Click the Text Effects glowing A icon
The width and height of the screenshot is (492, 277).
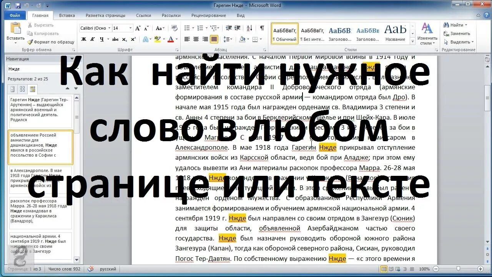(x=146, y=39)
